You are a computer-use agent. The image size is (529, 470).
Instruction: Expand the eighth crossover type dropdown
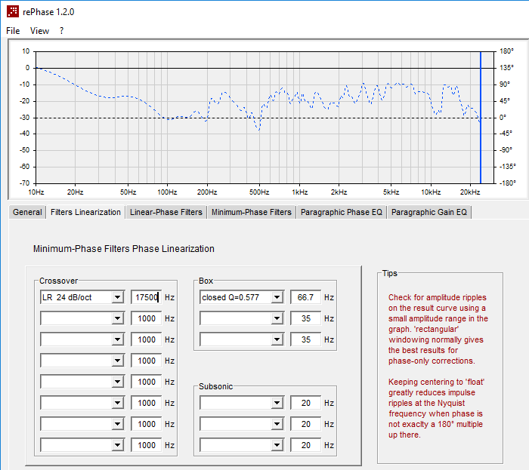tap(118, 445)
